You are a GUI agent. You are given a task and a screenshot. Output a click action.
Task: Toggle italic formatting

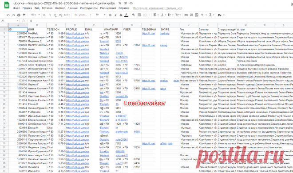pyautogui.click(x=115, y=15)
